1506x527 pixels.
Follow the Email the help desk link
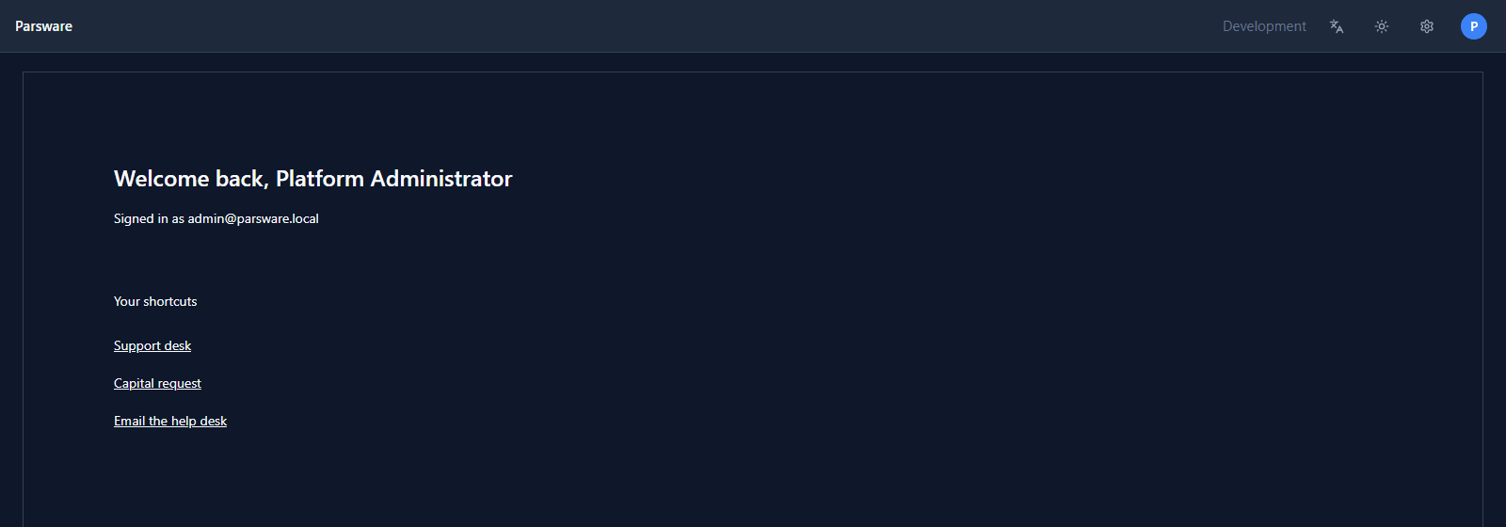(170, 421)
